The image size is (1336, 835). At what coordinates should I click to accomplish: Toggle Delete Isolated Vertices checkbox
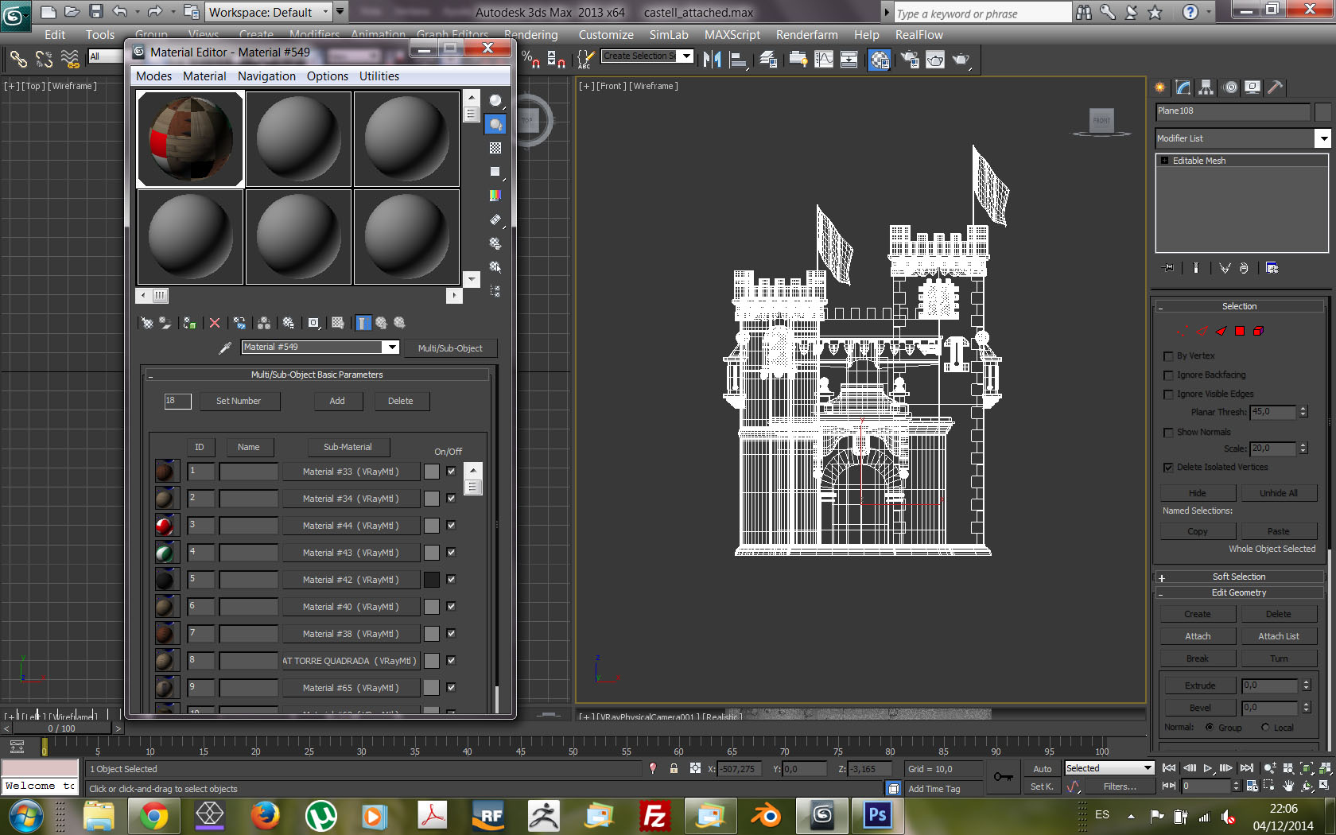point(1168,468)
